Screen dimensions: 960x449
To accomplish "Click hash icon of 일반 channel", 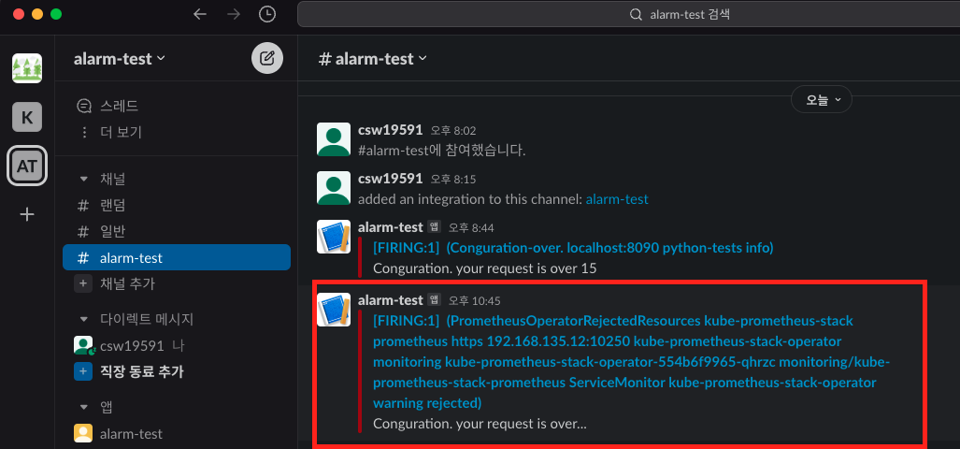I will [83, 232].
